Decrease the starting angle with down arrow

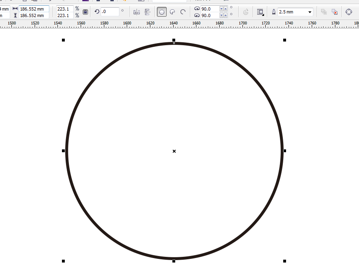click(x=221, y=9)
